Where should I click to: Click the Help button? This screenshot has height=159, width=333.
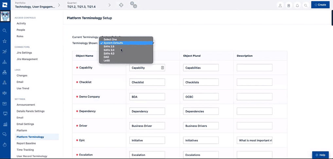click(320, 155)
